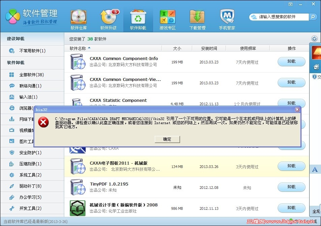Select 驱动补丁(8) category
Viewport: 321px width, 226px height.
click(x=32, y=186)
